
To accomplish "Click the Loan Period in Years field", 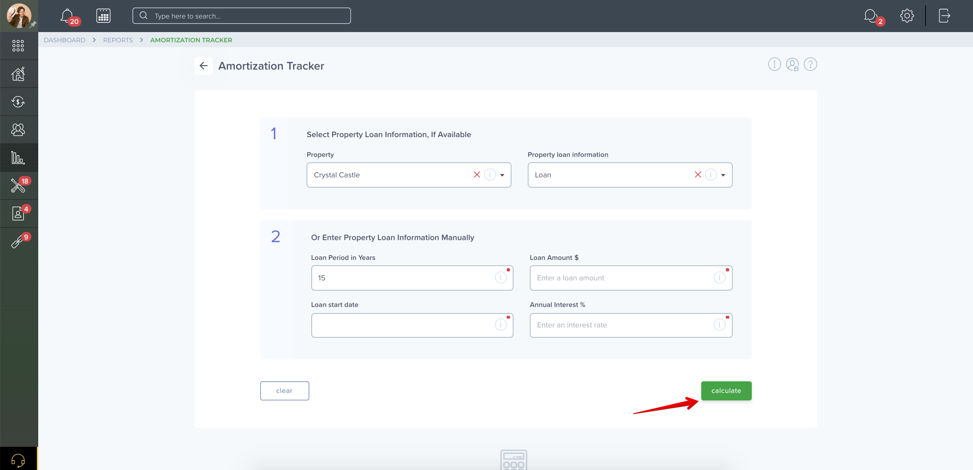I will (x=412, y=278).
